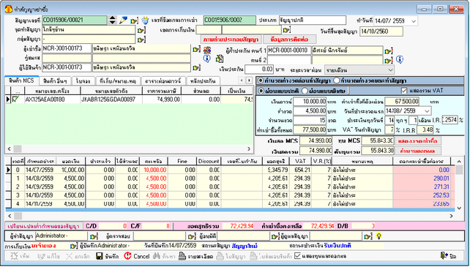Open installment period รายเดือน dropdown
This screenshot has height=267, width=470.
[390, 70]
